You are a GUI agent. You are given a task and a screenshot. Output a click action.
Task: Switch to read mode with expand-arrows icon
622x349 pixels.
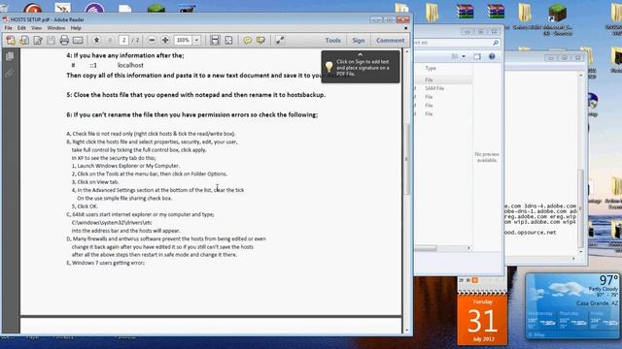tap(280, 41)
